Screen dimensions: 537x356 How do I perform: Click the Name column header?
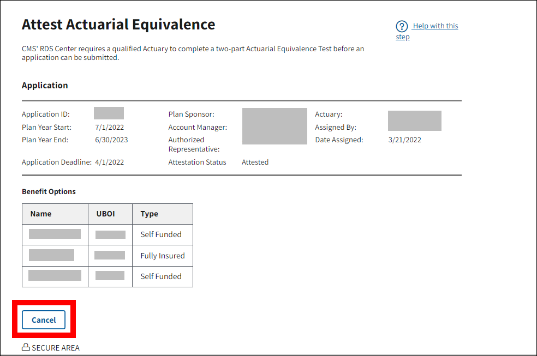click(41, 214)
